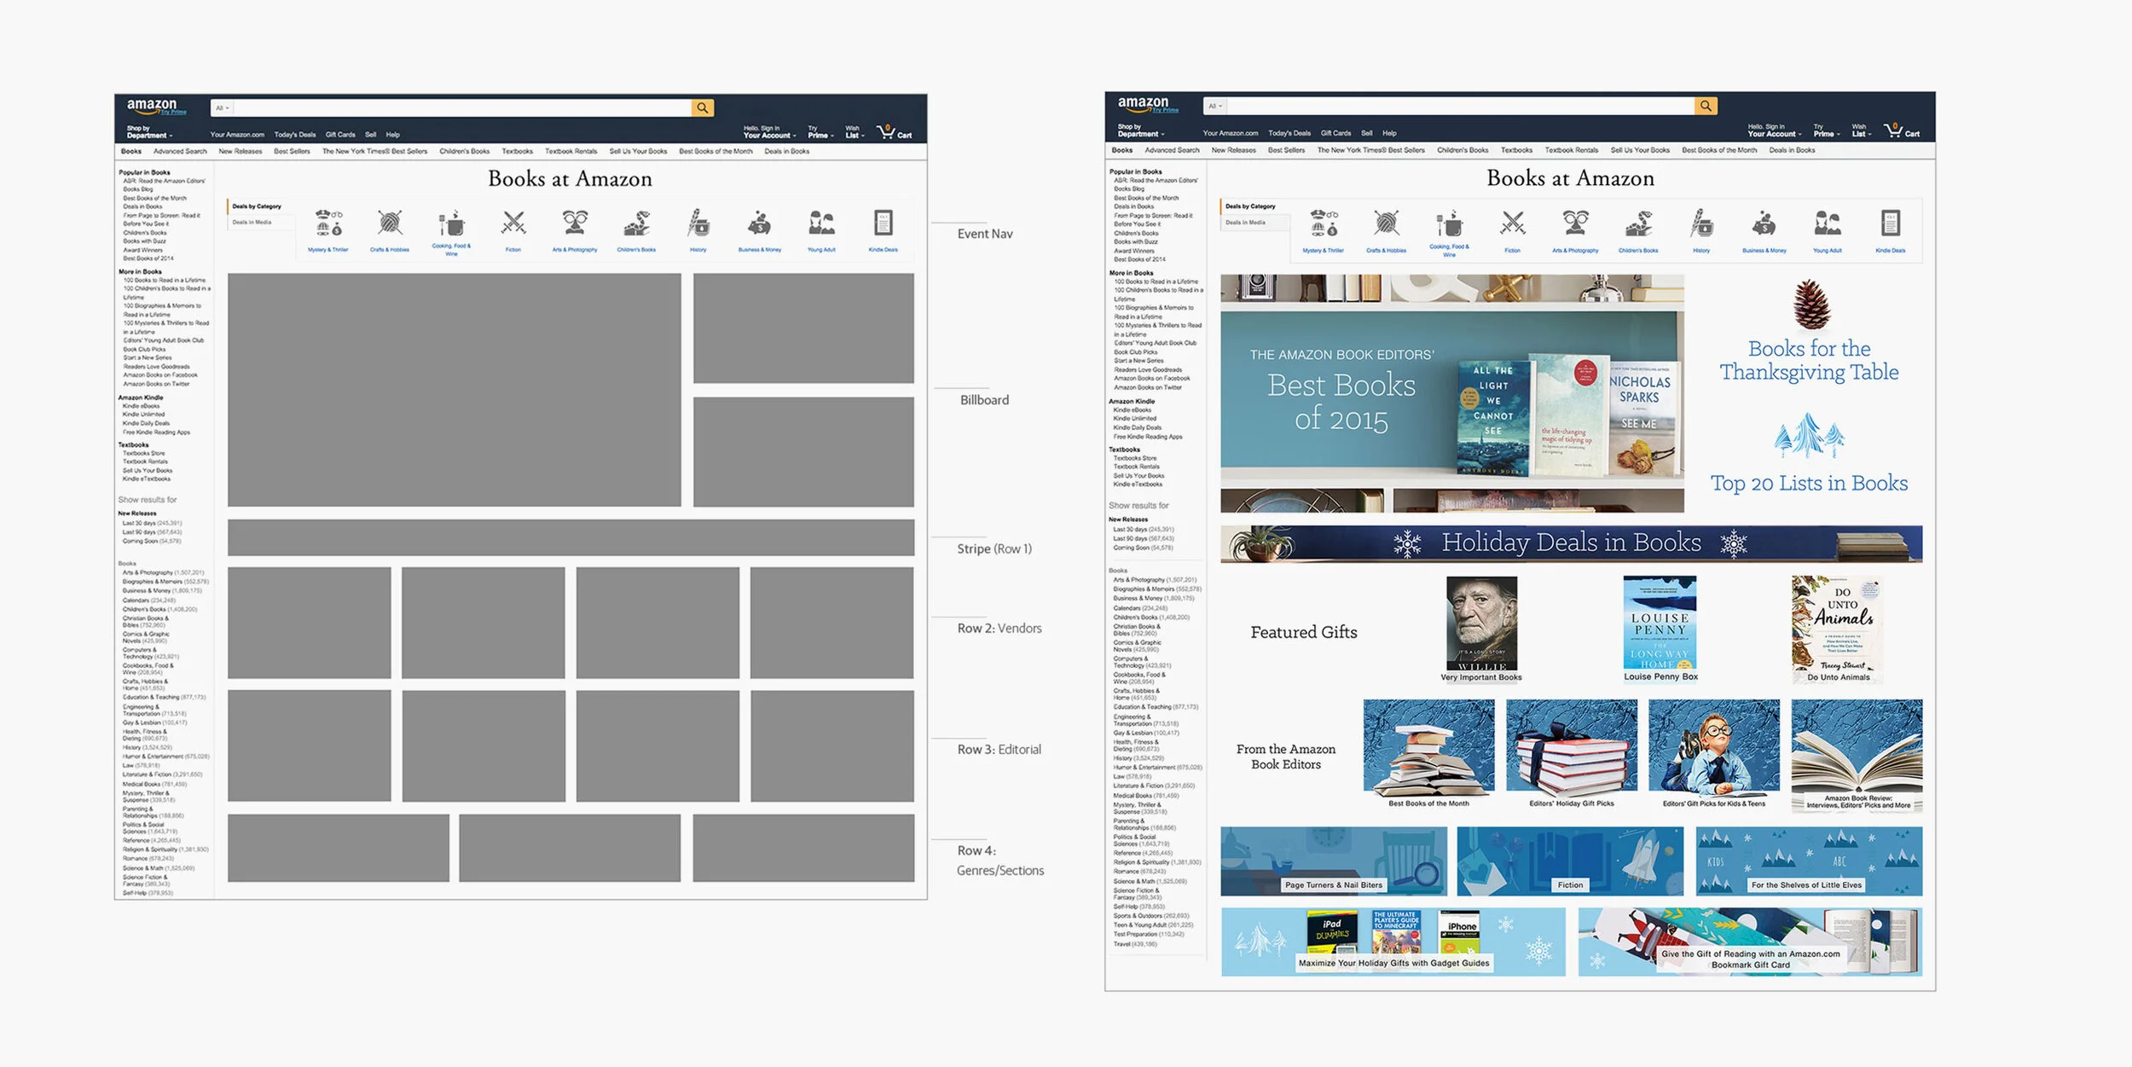Click the orange search button in right page

coord(1706,106)
